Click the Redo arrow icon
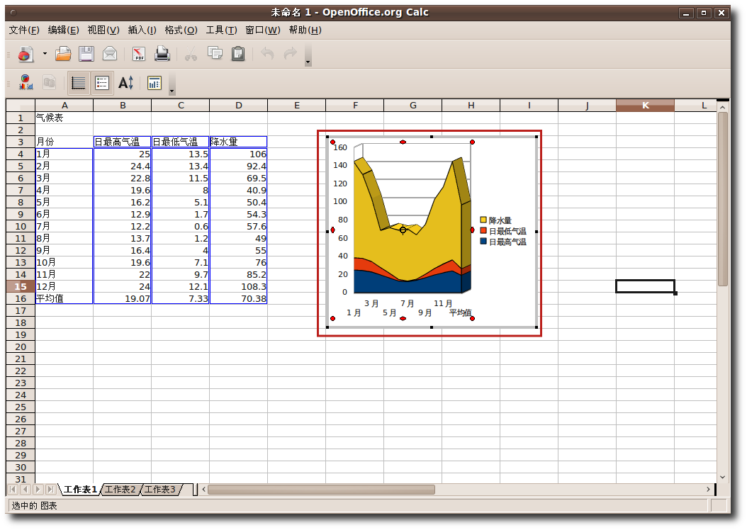The width and height of the screenshot is (747, 530). (290, 54)
